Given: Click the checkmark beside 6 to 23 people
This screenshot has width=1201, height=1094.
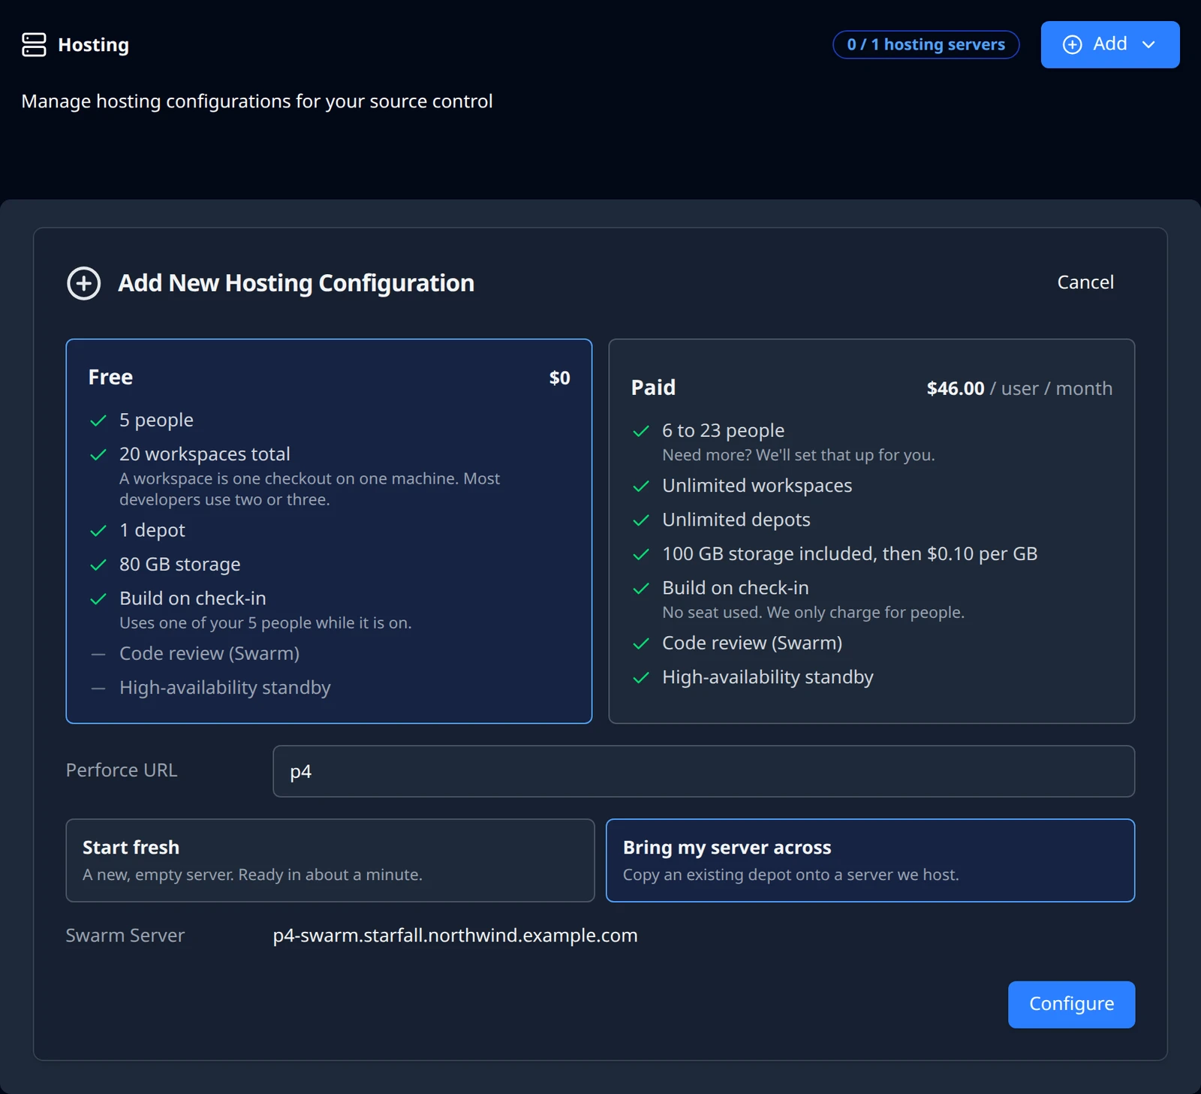Looking at the screenshot, I should [x=641, y=431].
